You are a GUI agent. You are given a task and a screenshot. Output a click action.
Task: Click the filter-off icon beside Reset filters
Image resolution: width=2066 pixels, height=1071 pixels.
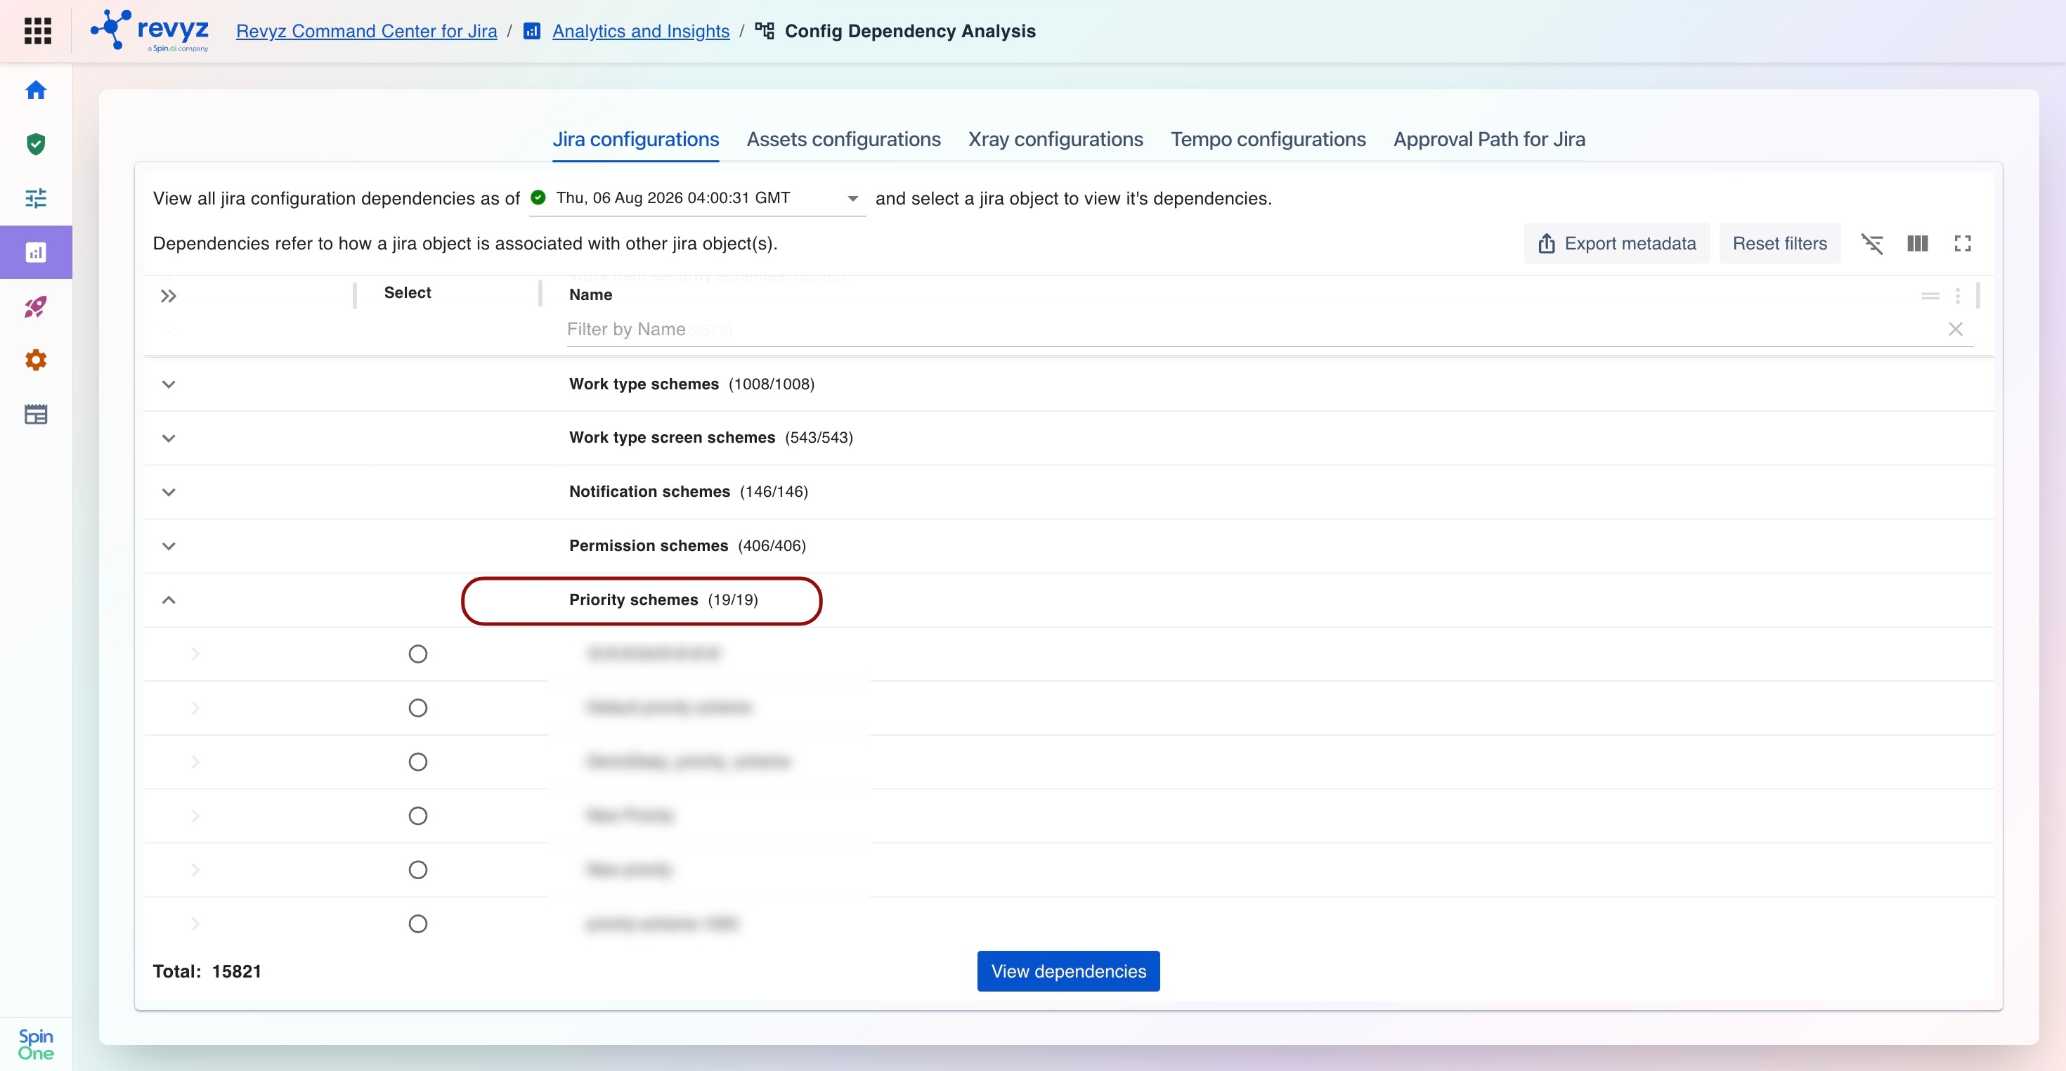tap(1872, 243)
